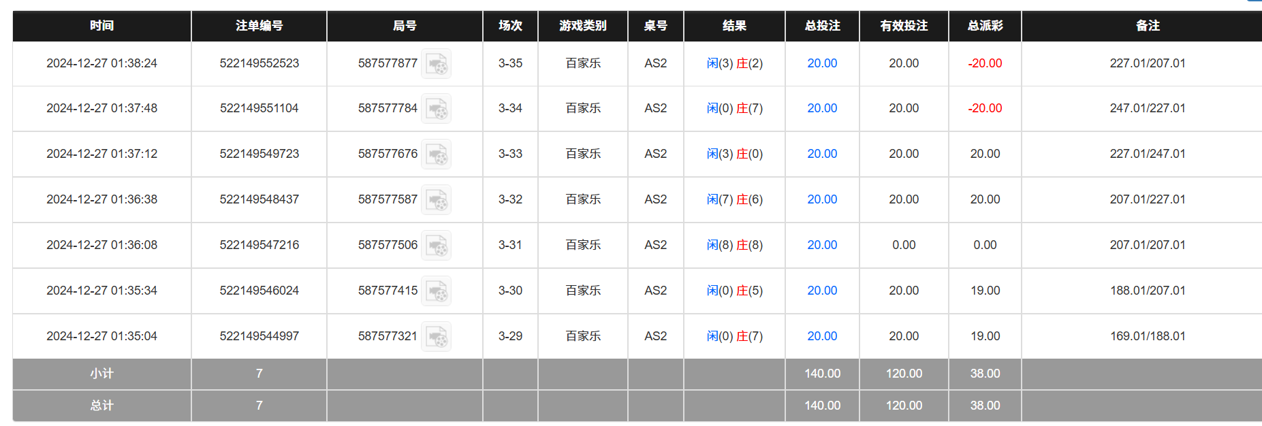The width and height of the screenshot is (1262, 426).
Task: Click the 时间 column header
Action: pyautogui.click(x=101, y=26)
